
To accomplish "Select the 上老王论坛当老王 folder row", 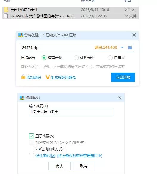I will click(70, 10).
